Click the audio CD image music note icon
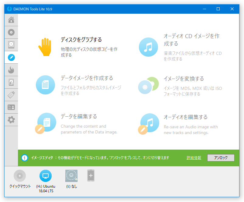Screen dimensions: 244x202 coord(148,47)
